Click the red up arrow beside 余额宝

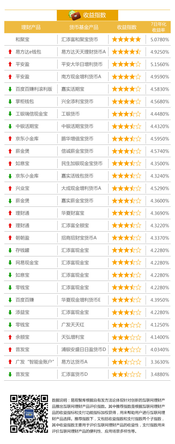coord(10,337)
